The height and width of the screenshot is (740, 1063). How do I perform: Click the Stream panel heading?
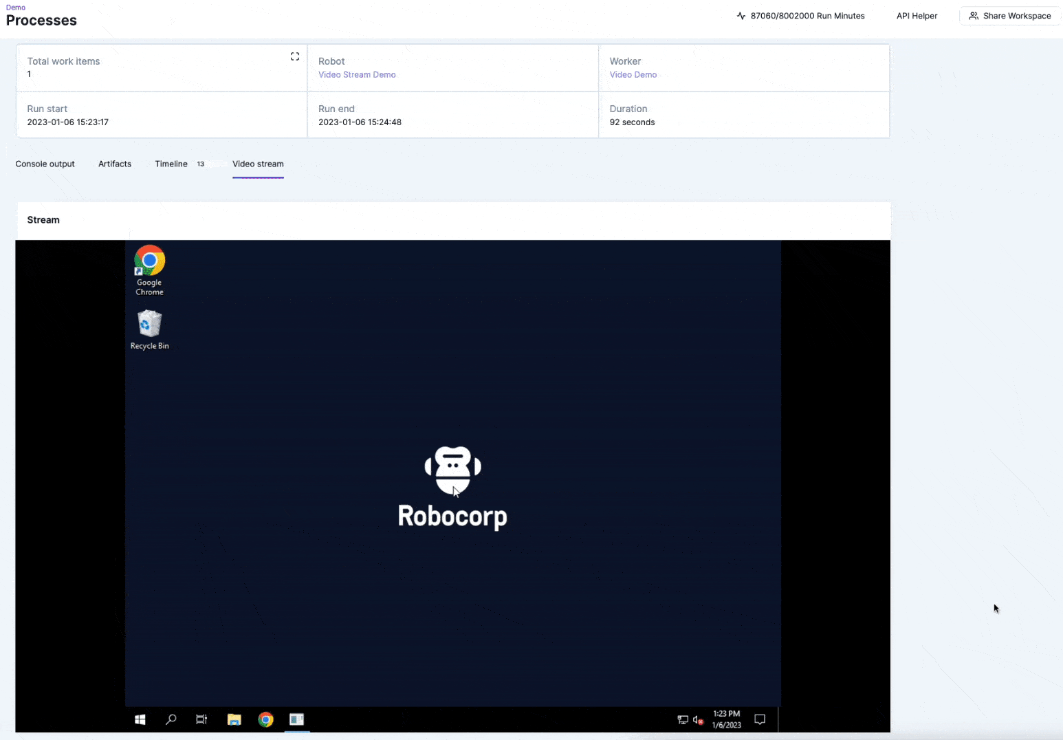pos(43,220)
